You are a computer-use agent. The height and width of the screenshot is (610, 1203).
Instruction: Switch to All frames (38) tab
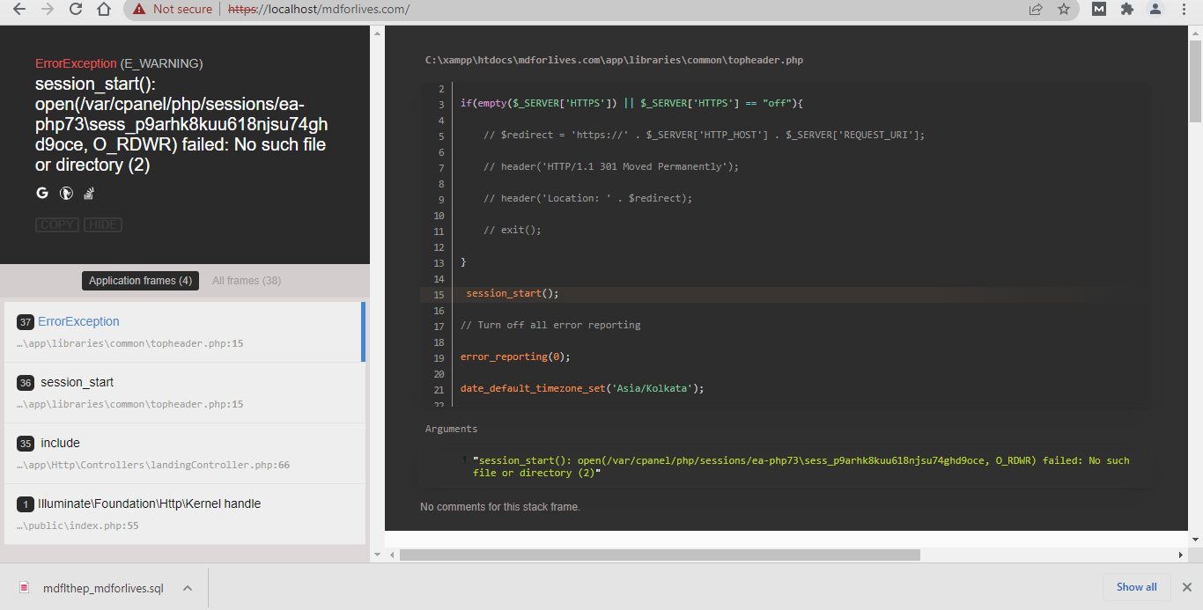[x=247, y=281]
